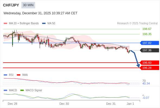Click the dark blue MA 50 legend swatch
This screenshot has width=160, height=108.
click(44, 23)
